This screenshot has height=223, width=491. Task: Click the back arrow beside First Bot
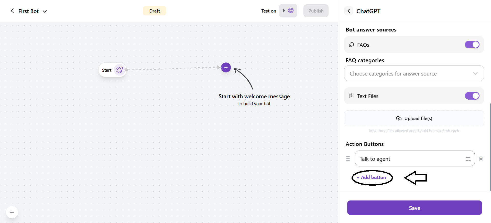click(12, 11)
